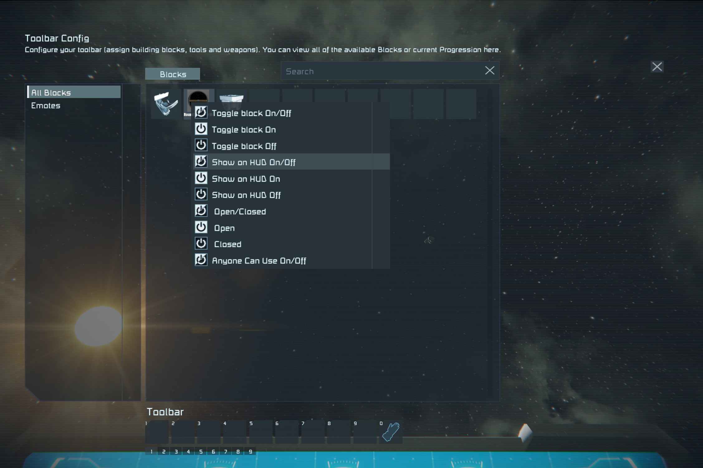Close the blocks search dialog
The width and height of the screenshot is (703, 468).
click(489, 71)
